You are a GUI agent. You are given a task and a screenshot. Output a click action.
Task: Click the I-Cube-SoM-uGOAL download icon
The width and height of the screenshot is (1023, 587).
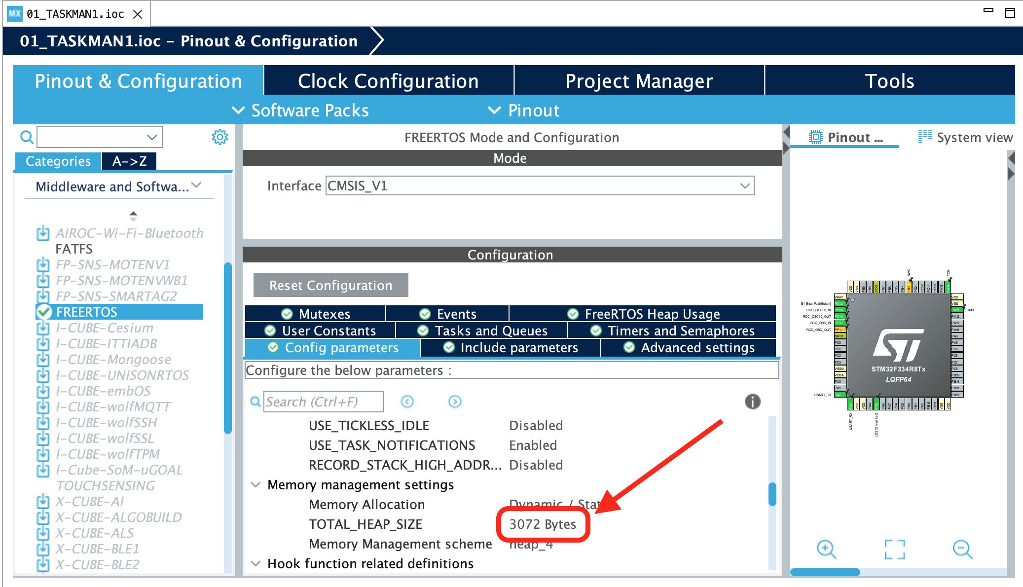coord(43,470)
